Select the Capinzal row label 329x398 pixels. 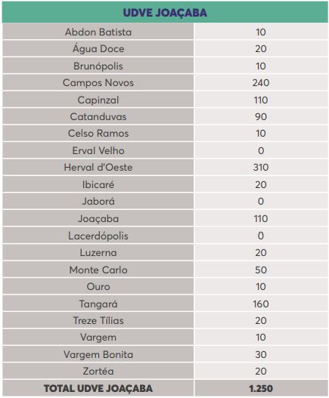98,100
